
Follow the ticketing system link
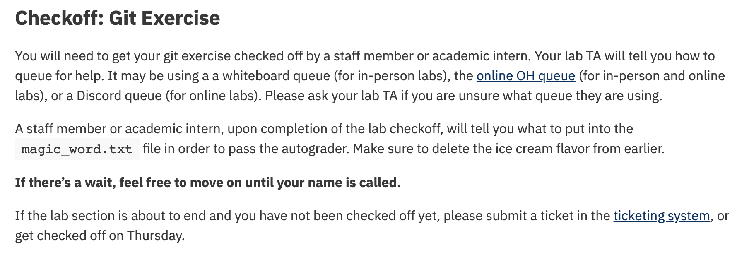click(x=661, y=216)
